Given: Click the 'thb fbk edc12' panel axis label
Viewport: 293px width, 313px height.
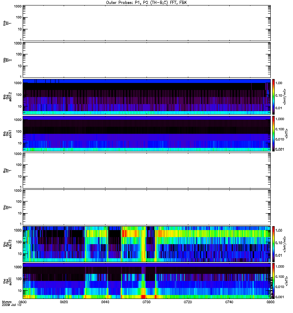Looking at the screenshot, I should click(7, 97).
